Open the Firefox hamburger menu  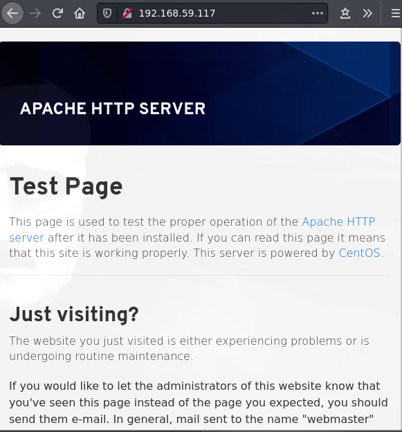[395, 13]
